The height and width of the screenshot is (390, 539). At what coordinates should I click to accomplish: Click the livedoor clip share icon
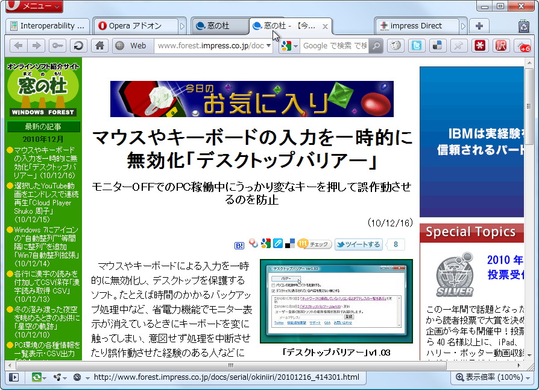[278, 243]
